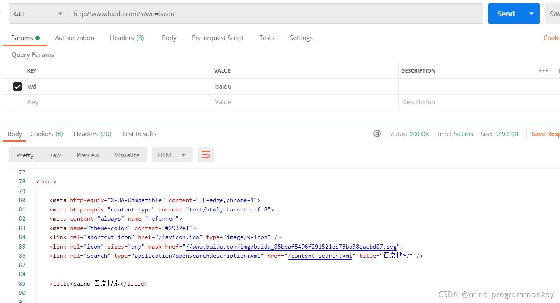
Task: Select the Preview view
Action: pyautogui.click(x=88, y=155)
